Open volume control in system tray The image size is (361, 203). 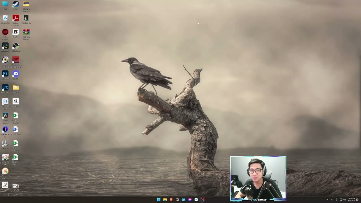pos(344,200)
